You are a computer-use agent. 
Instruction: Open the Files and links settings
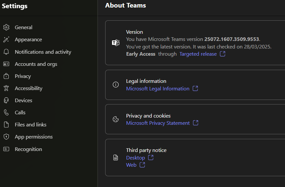pyautogui.click(x=30, y=125)
